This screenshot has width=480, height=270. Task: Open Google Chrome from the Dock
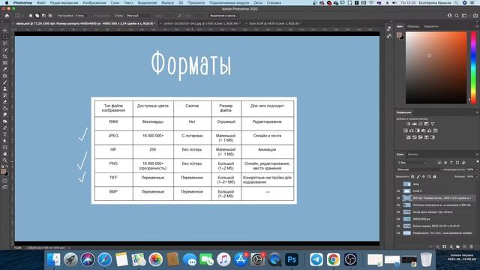pos(333,259)
